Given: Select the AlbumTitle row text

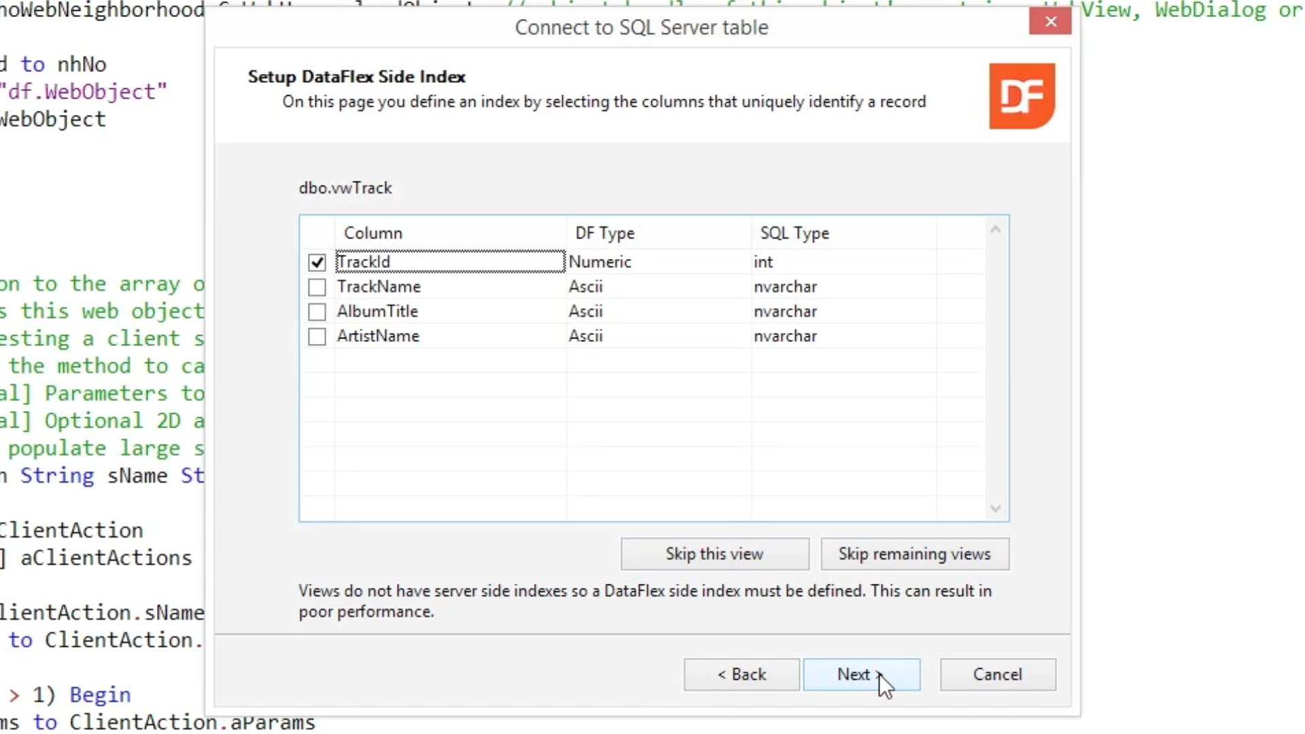Looking at the screenshot, I should coord(377,311).
